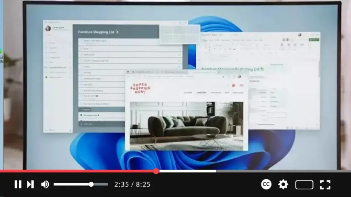The image size is (351, 197).
Task: Open the video settings gear menu
Action: coord(283,184)
